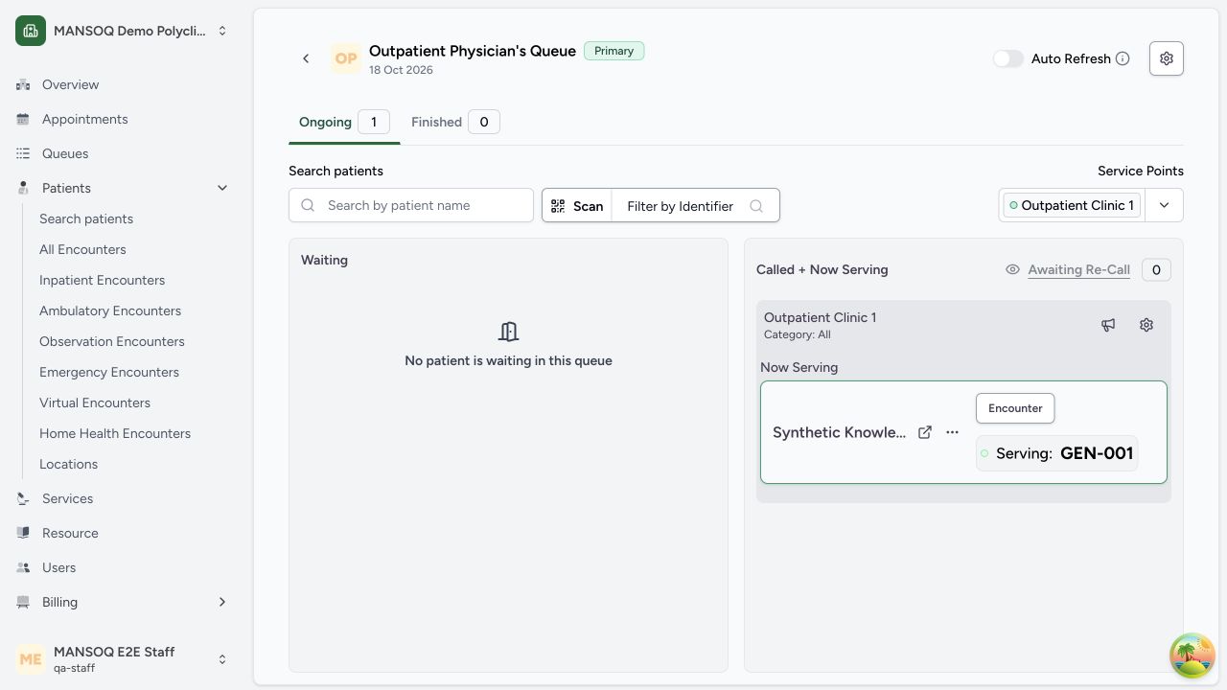Open Emergency Encounters
Image resolution: width=1227 pixels, height=690 pixels.
109,372
